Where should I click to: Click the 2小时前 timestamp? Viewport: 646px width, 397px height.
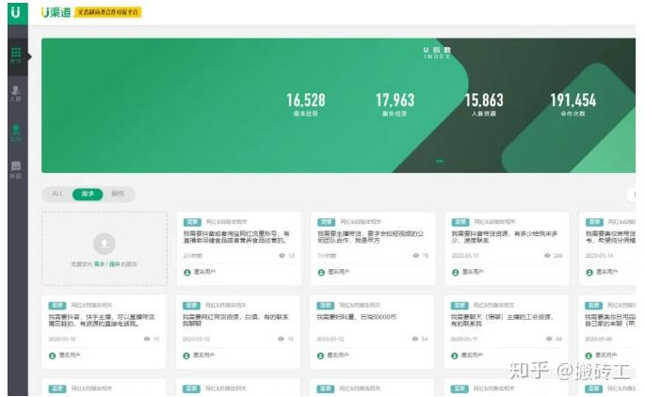click(193, 256)
